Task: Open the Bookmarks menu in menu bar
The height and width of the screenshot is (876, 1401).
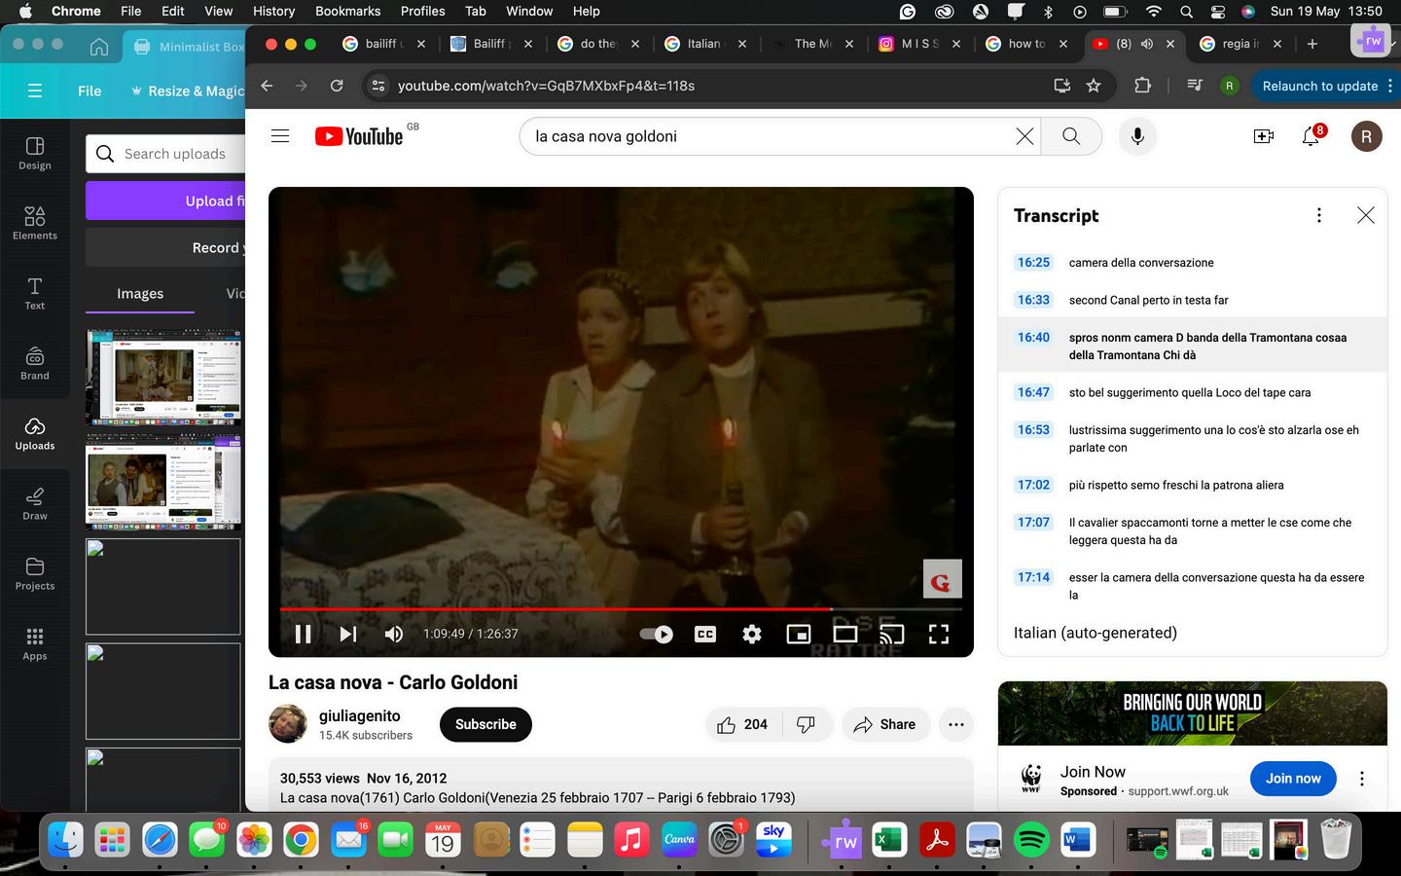Action: (347, 11)
